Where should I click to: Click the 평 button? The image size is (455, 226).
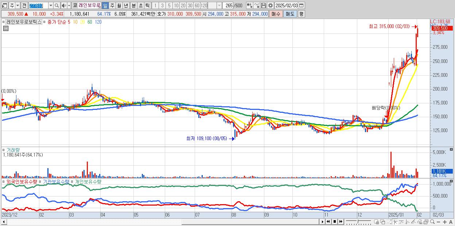click(x=301, y=14)
